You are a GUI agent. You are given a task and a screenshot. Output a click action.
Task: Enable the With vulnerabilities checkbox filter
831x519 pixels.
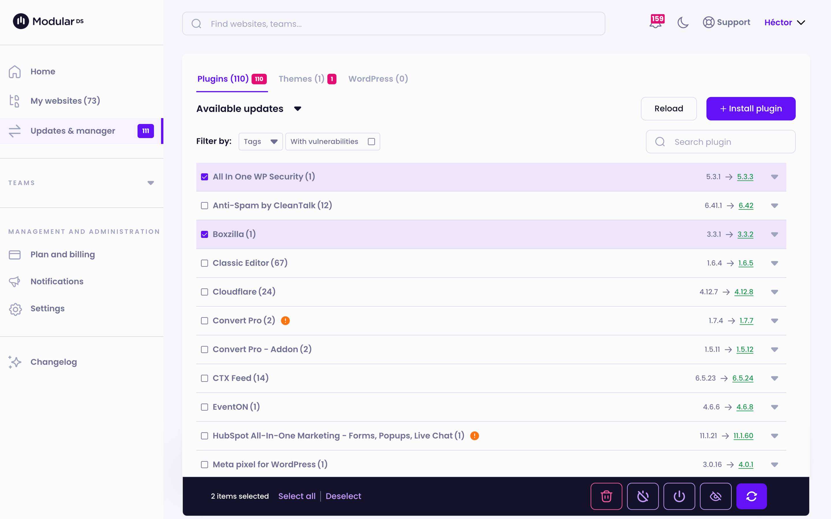tap(371, 142)
